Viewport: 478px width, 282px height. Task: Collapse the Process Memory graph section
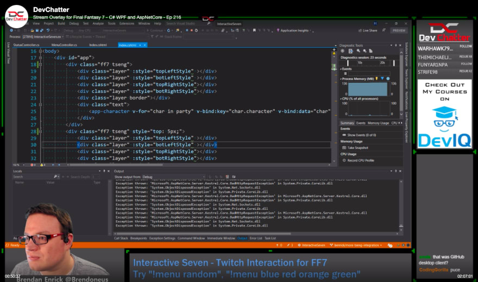(x=341, y=79)
